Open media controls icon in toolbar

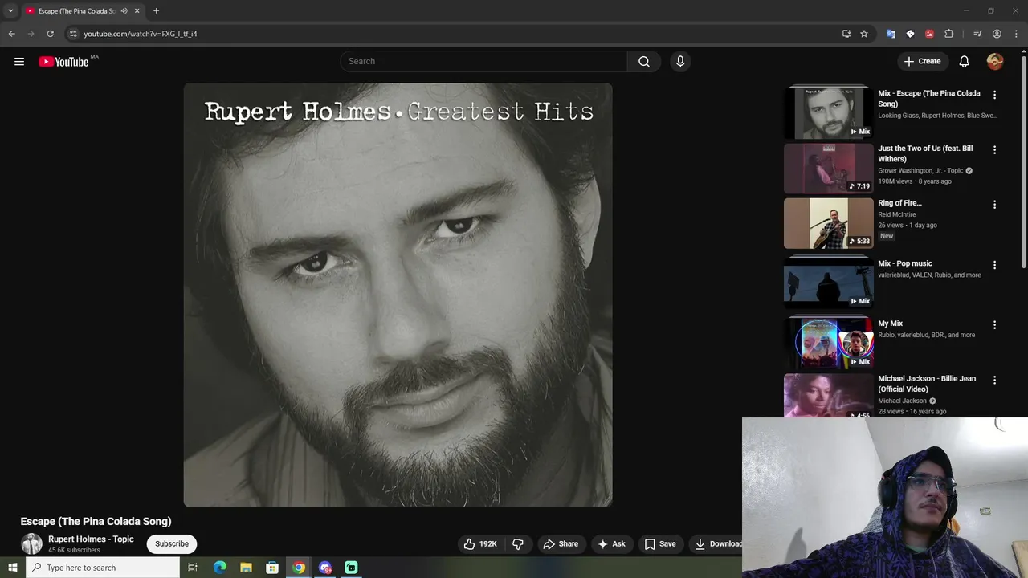pyautogui.click(x=977, y=34)
